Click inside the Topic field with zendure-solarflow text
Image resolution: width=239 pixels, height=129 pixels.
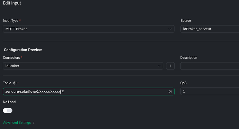pyautogui.click(x=89, y=91)
